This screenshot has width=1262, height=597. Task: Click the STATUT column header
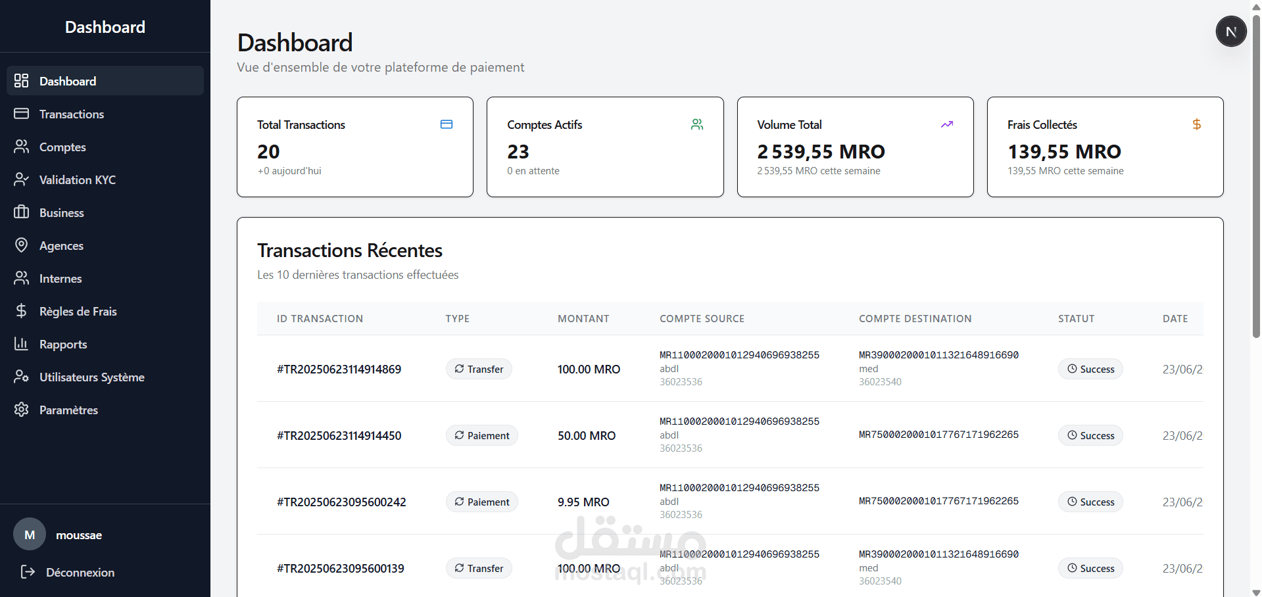point(1076,318)
